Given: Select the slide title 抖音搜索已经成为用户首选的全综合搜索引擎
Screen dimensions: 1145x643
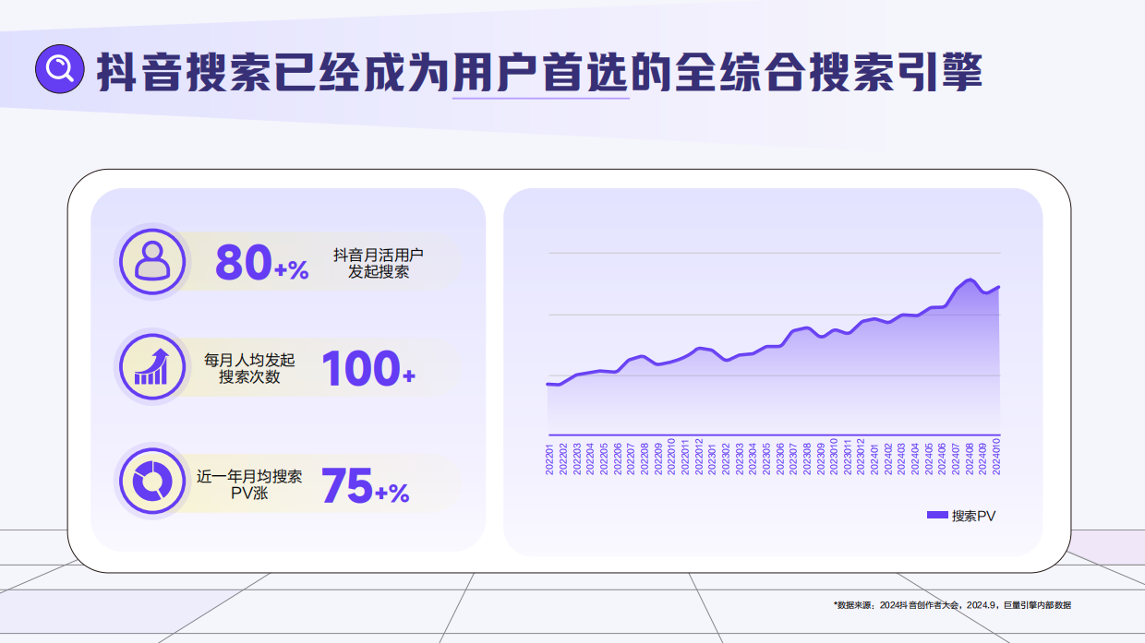Looking at the screenshot, I should point(540,71).
